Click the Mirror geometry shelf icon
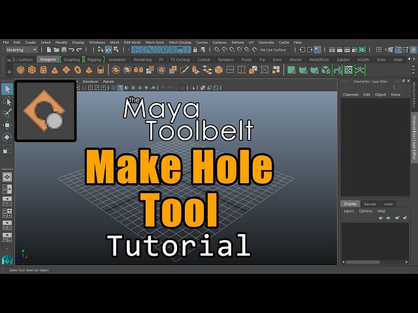Image resolution: width=418 pixels, height=313 pixels. 138,70
